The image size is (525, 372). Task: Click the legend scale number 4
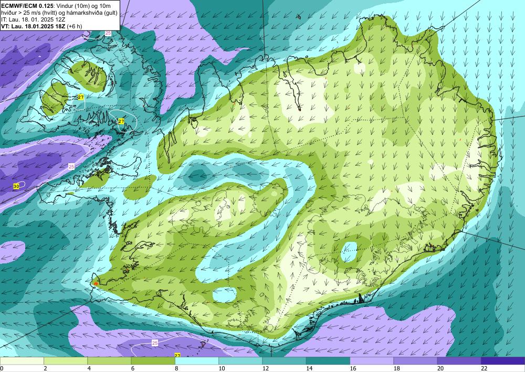click(89, 368)
